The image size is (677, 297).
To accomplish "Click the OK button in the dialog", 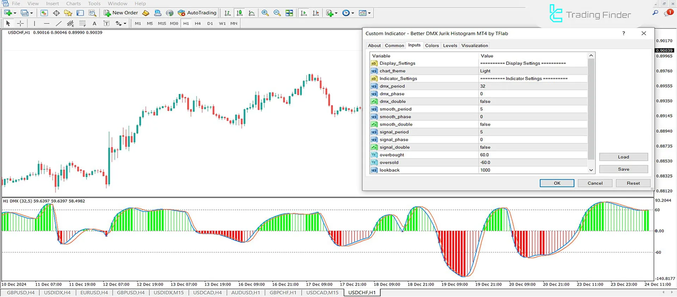I will (557, 183).
